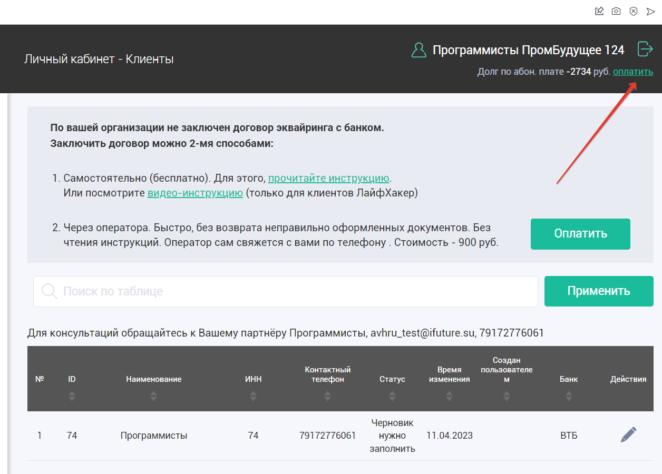Sort by the Контактный телефон column
The width and height of the screenshot is (662, 474).
(x=327, y=396)
